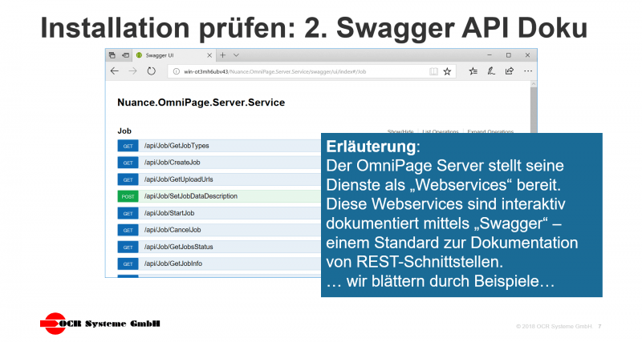Minimize the browser window
The width and height of the screenshot is (642, 342).
click(490, 55)
